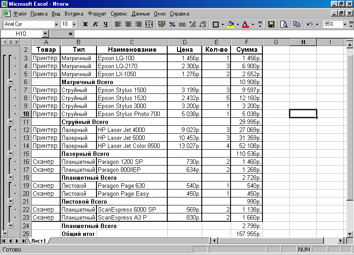The width and height of the screenshot is (354, 255).
Task: Open the Name Box dropdown
Action: [x=46, y=34]
